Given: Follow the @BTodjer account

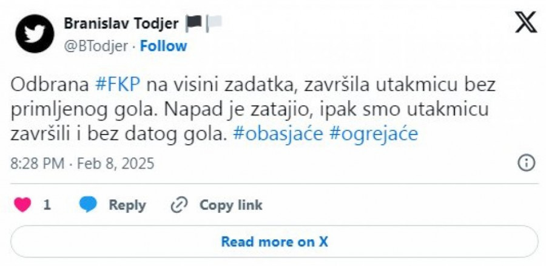Looking at the screenshot, I should [x=164, y=46].
